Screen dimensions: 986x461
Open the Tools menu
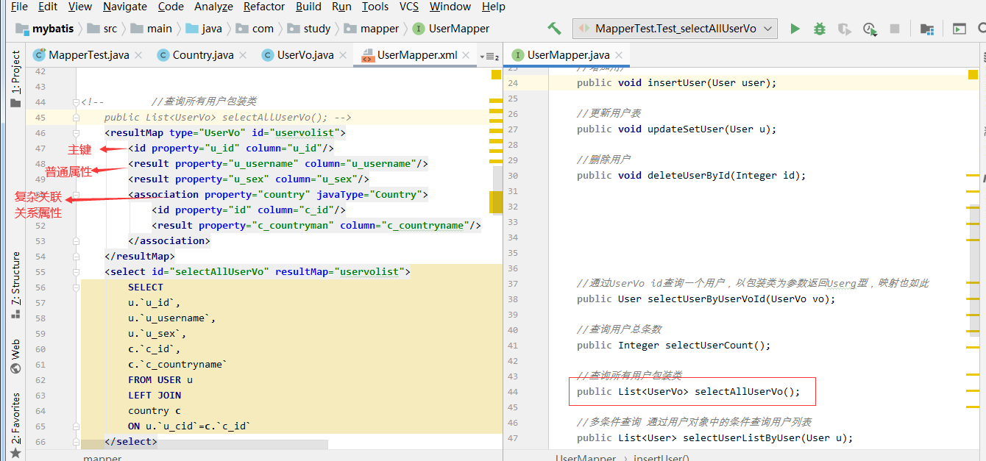[375, 7]
